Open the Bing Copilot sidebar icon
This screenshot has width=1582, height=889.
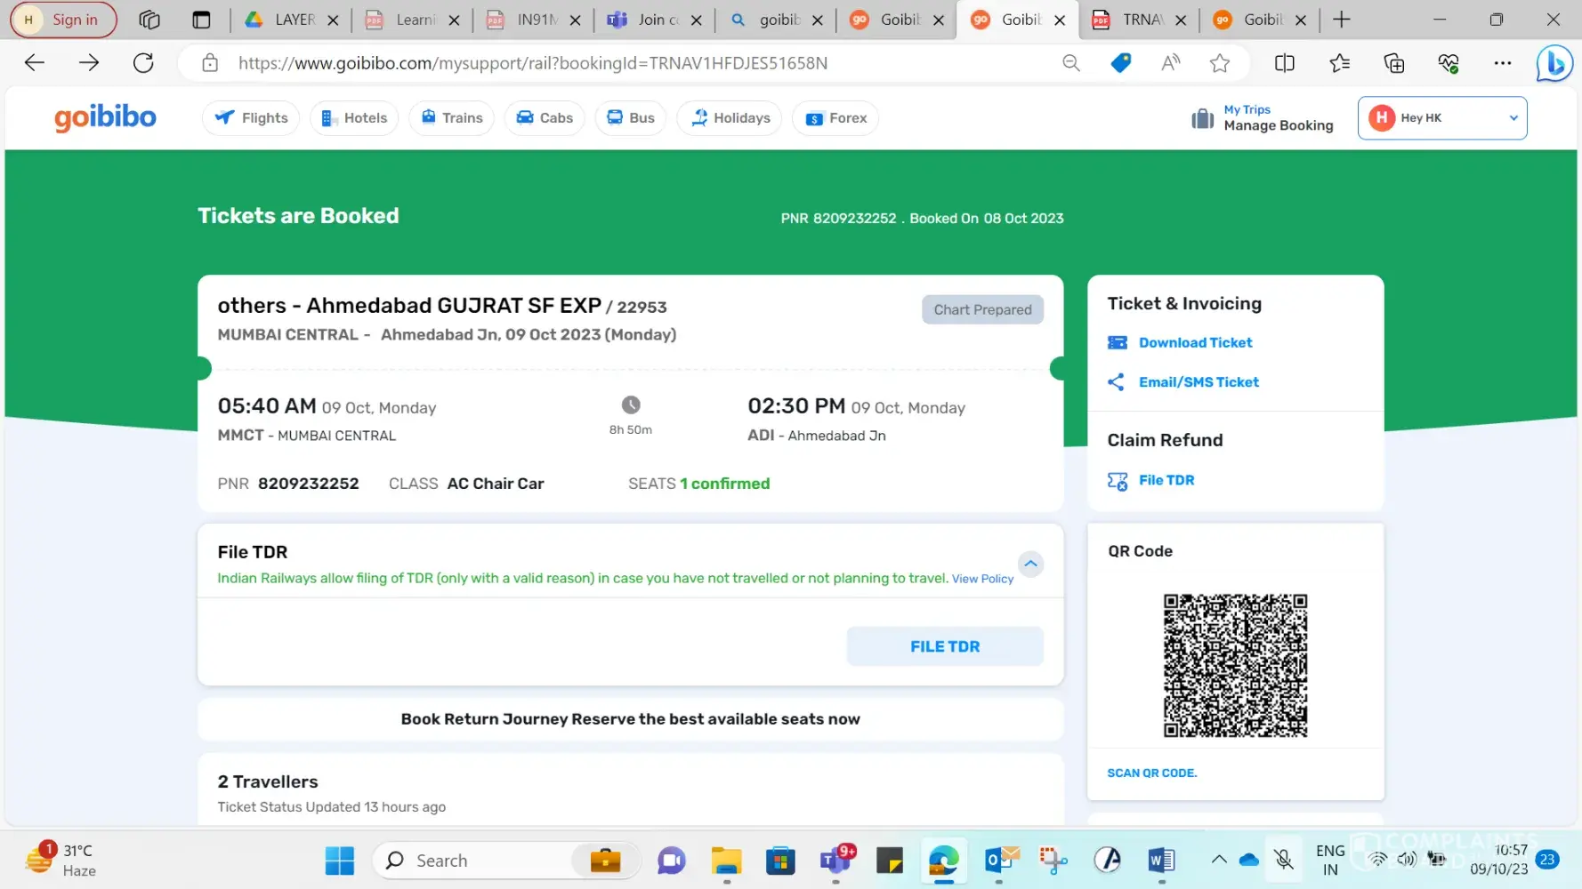click(1554, 63)
